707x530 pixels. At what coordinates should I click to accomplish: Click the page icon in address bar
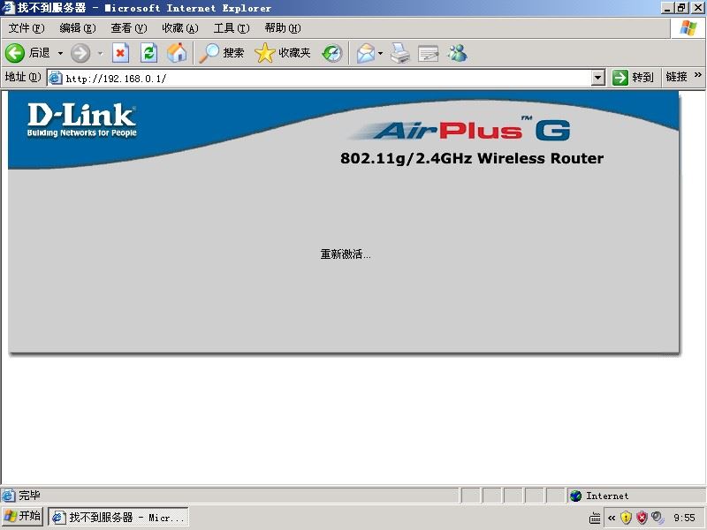[55, 79]
